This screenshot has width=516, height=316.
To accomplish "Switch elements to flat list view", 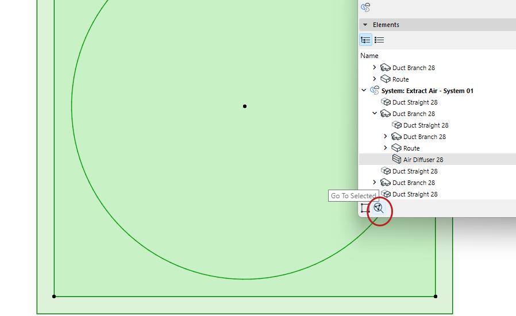I will [x=379, y=40].
